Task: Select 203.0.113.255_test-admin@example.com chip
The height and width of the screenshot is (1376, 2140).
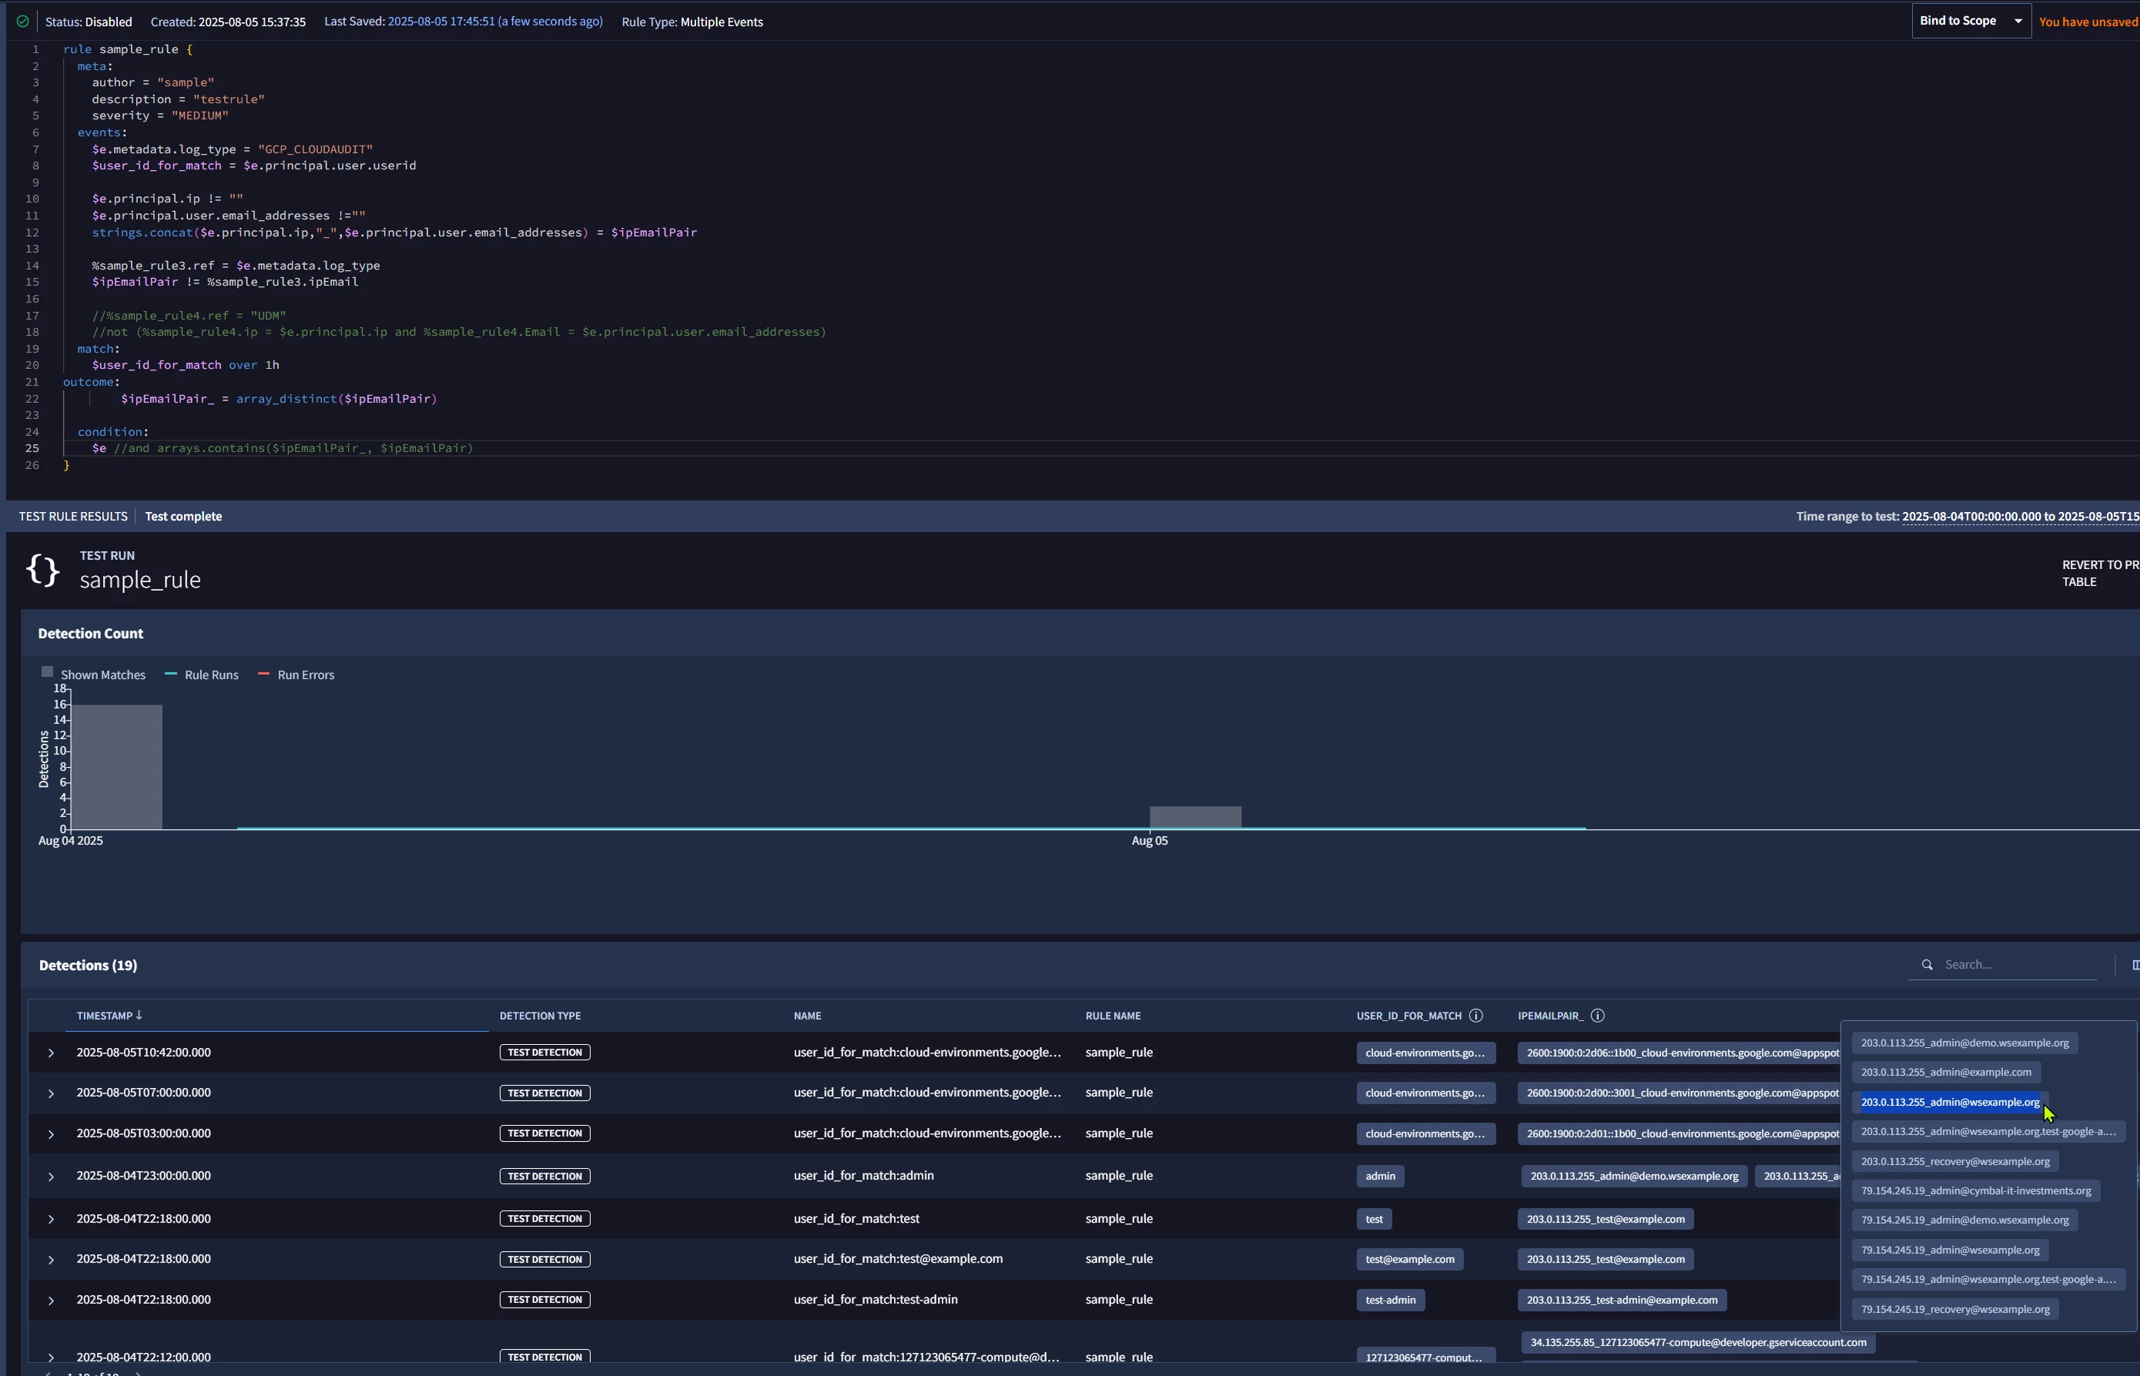Action: pos(1622,1300)
